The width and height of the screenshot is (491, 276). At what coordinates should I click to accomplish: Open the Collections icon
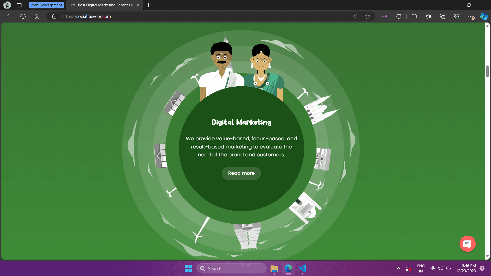pos(442,16)
